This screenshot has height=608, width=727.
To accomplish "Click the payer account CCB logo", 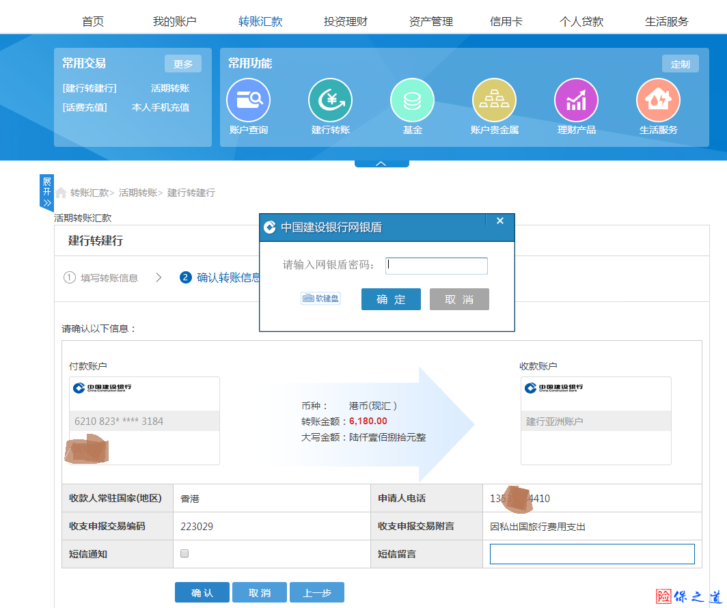I will point(102,387).
